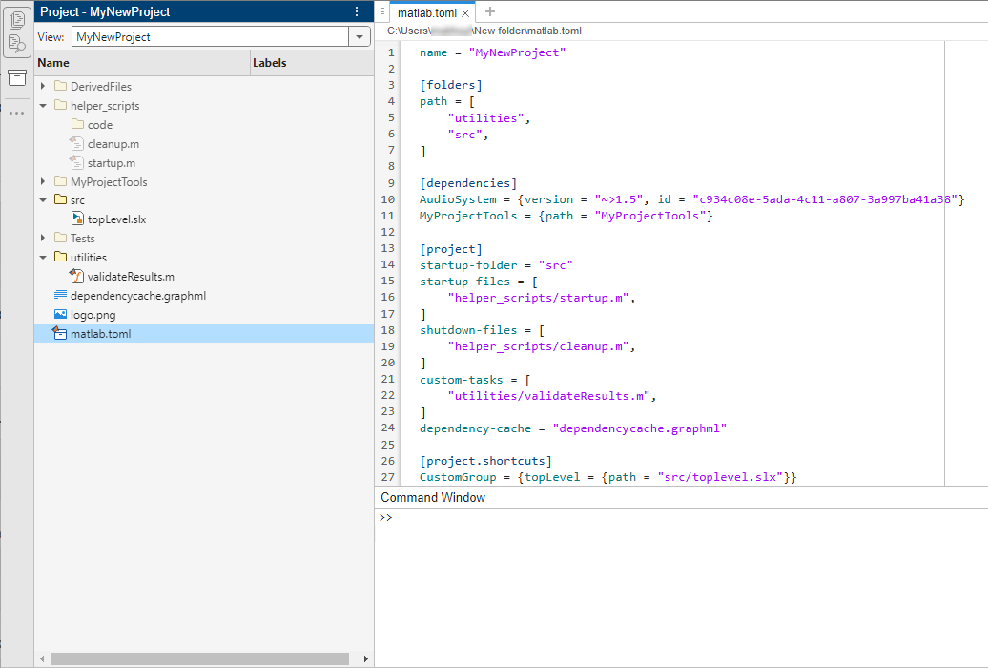Click the startup-folder = "src" line

[x=497, y=265]
